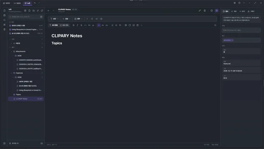Focus the topic input field in right panel

click(x=241, y=30)
